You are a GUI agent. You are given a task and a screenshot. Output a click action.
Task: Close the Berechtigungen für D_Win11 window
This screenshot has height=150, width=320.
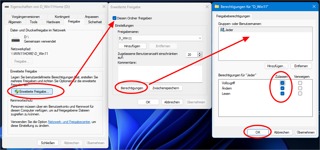coord(314,6)
